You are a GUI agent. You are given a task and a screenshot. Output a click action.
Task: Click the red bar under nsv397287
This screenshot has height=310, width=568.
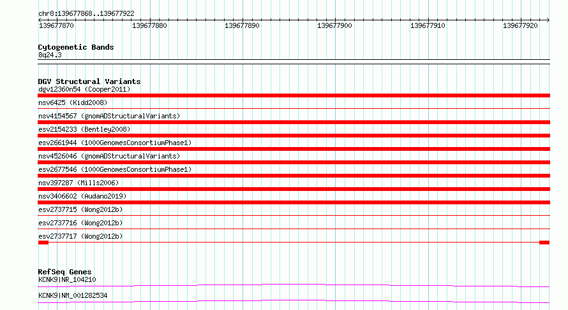294,189
